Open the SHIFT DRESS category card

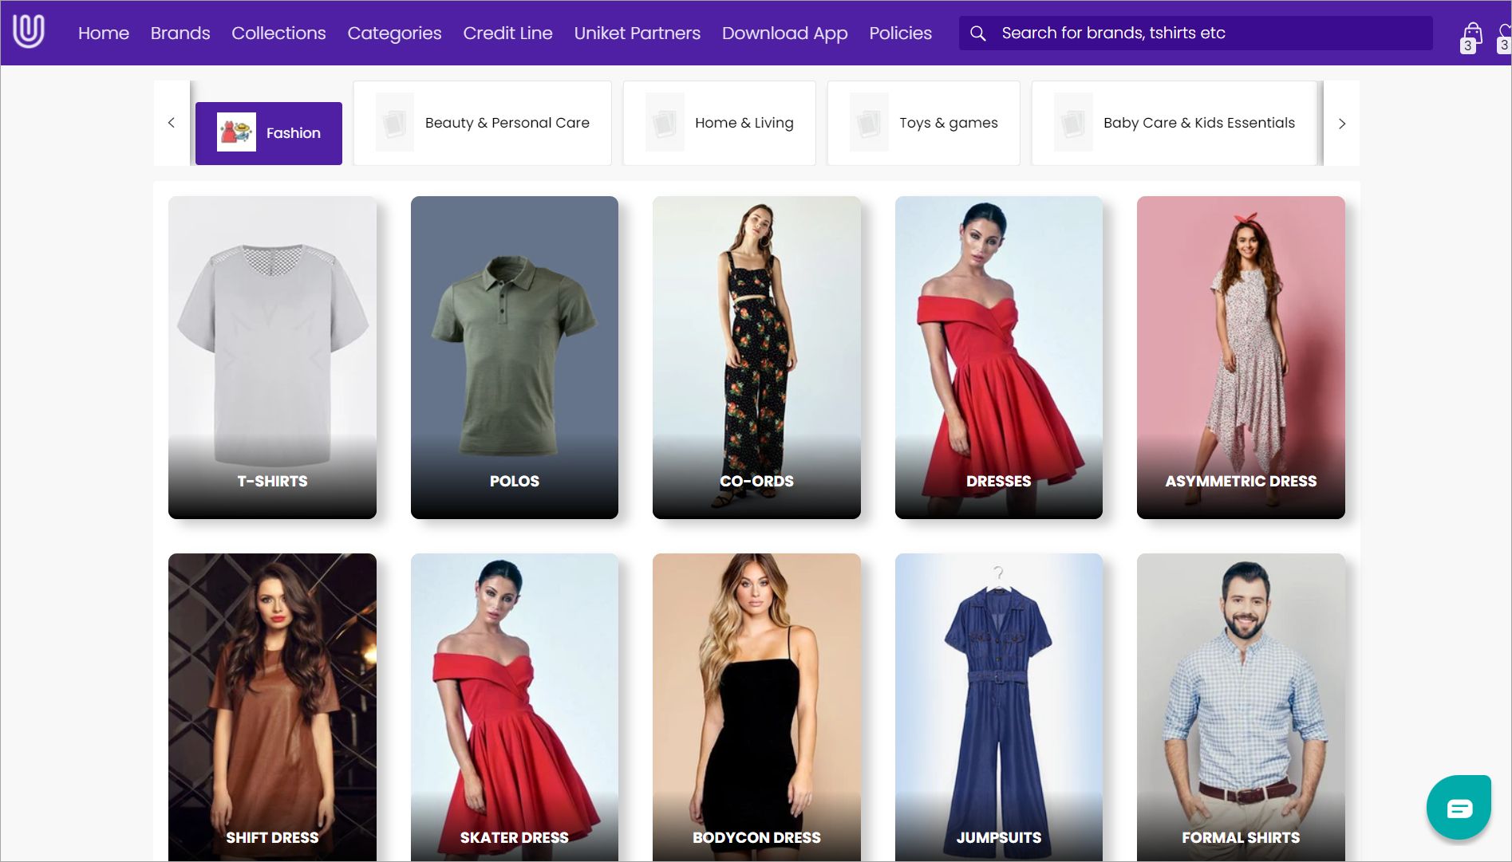coord(272,707)
